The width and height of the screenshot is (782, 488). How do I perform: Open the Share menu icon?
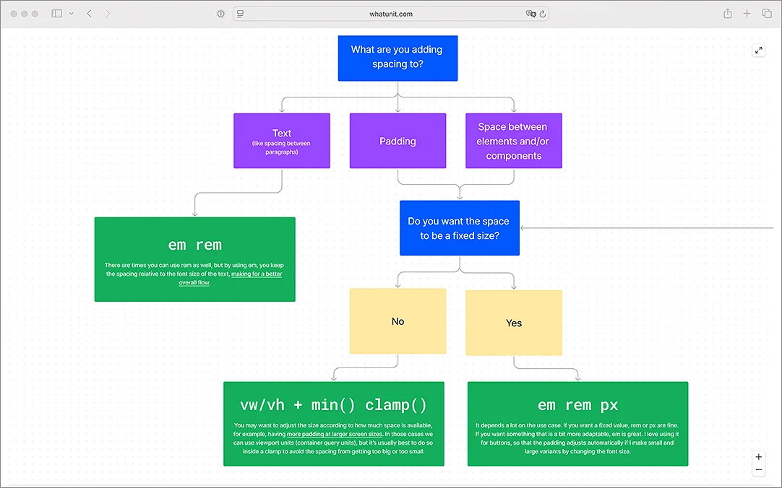728,14
